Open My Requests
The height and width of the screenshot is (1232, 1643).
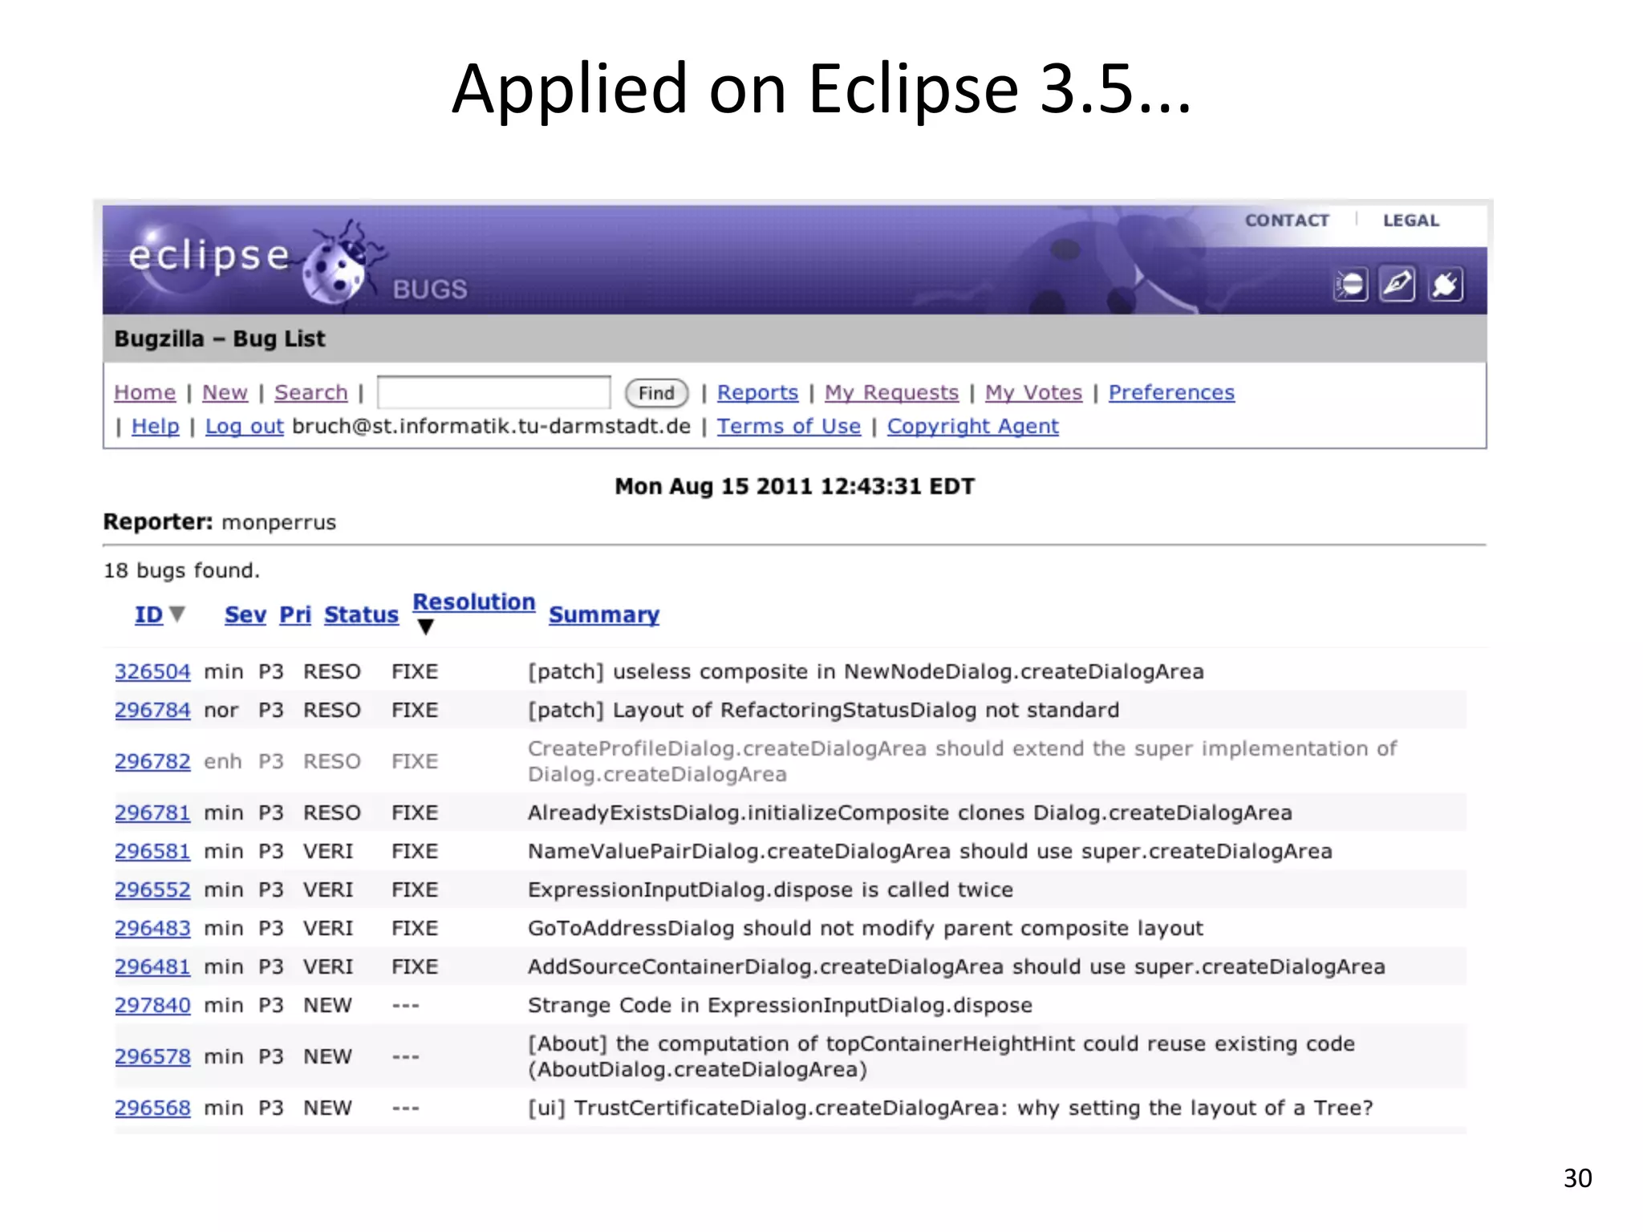pyautogui.click(x=891, y=392)
